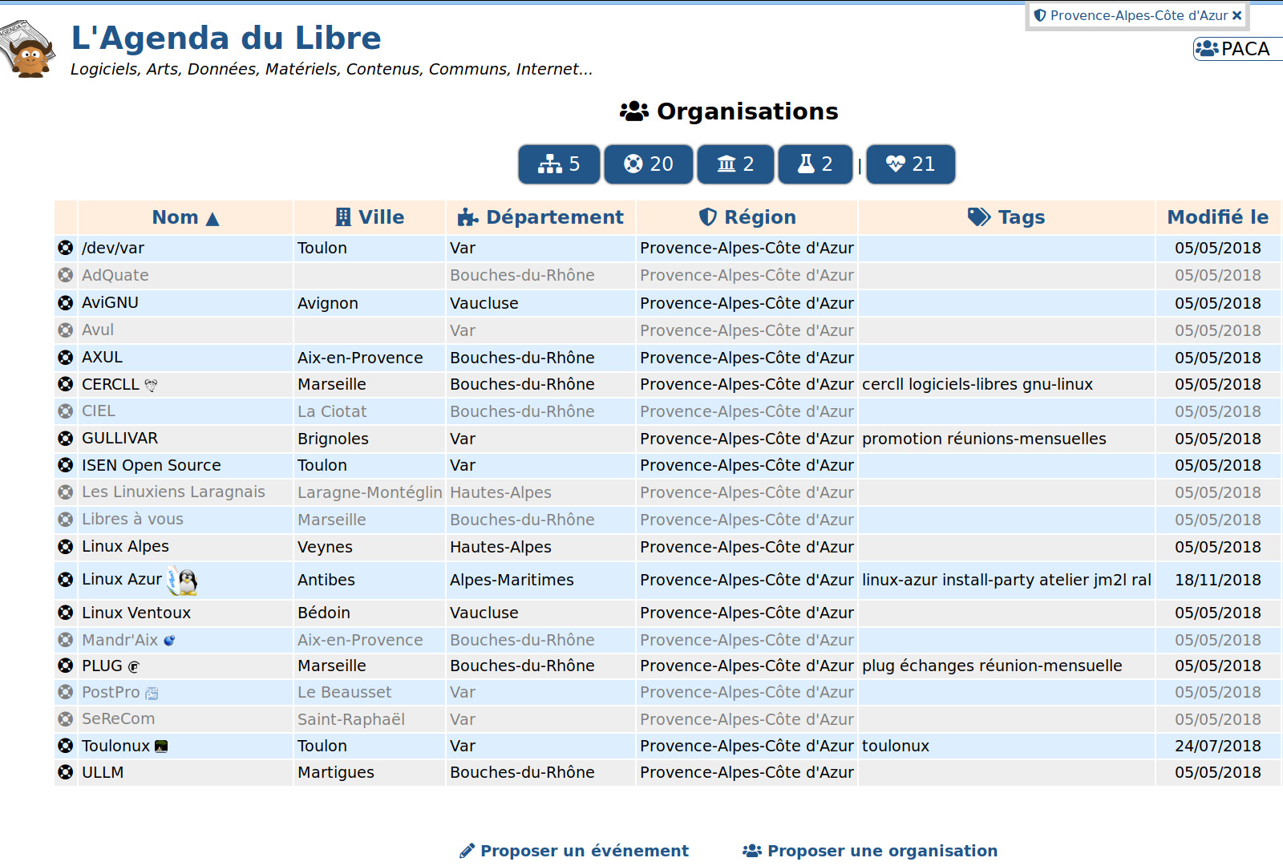The image size is (1283, 866).
Task: Filter by the institution icon with 2
Action: coord(735,164)
